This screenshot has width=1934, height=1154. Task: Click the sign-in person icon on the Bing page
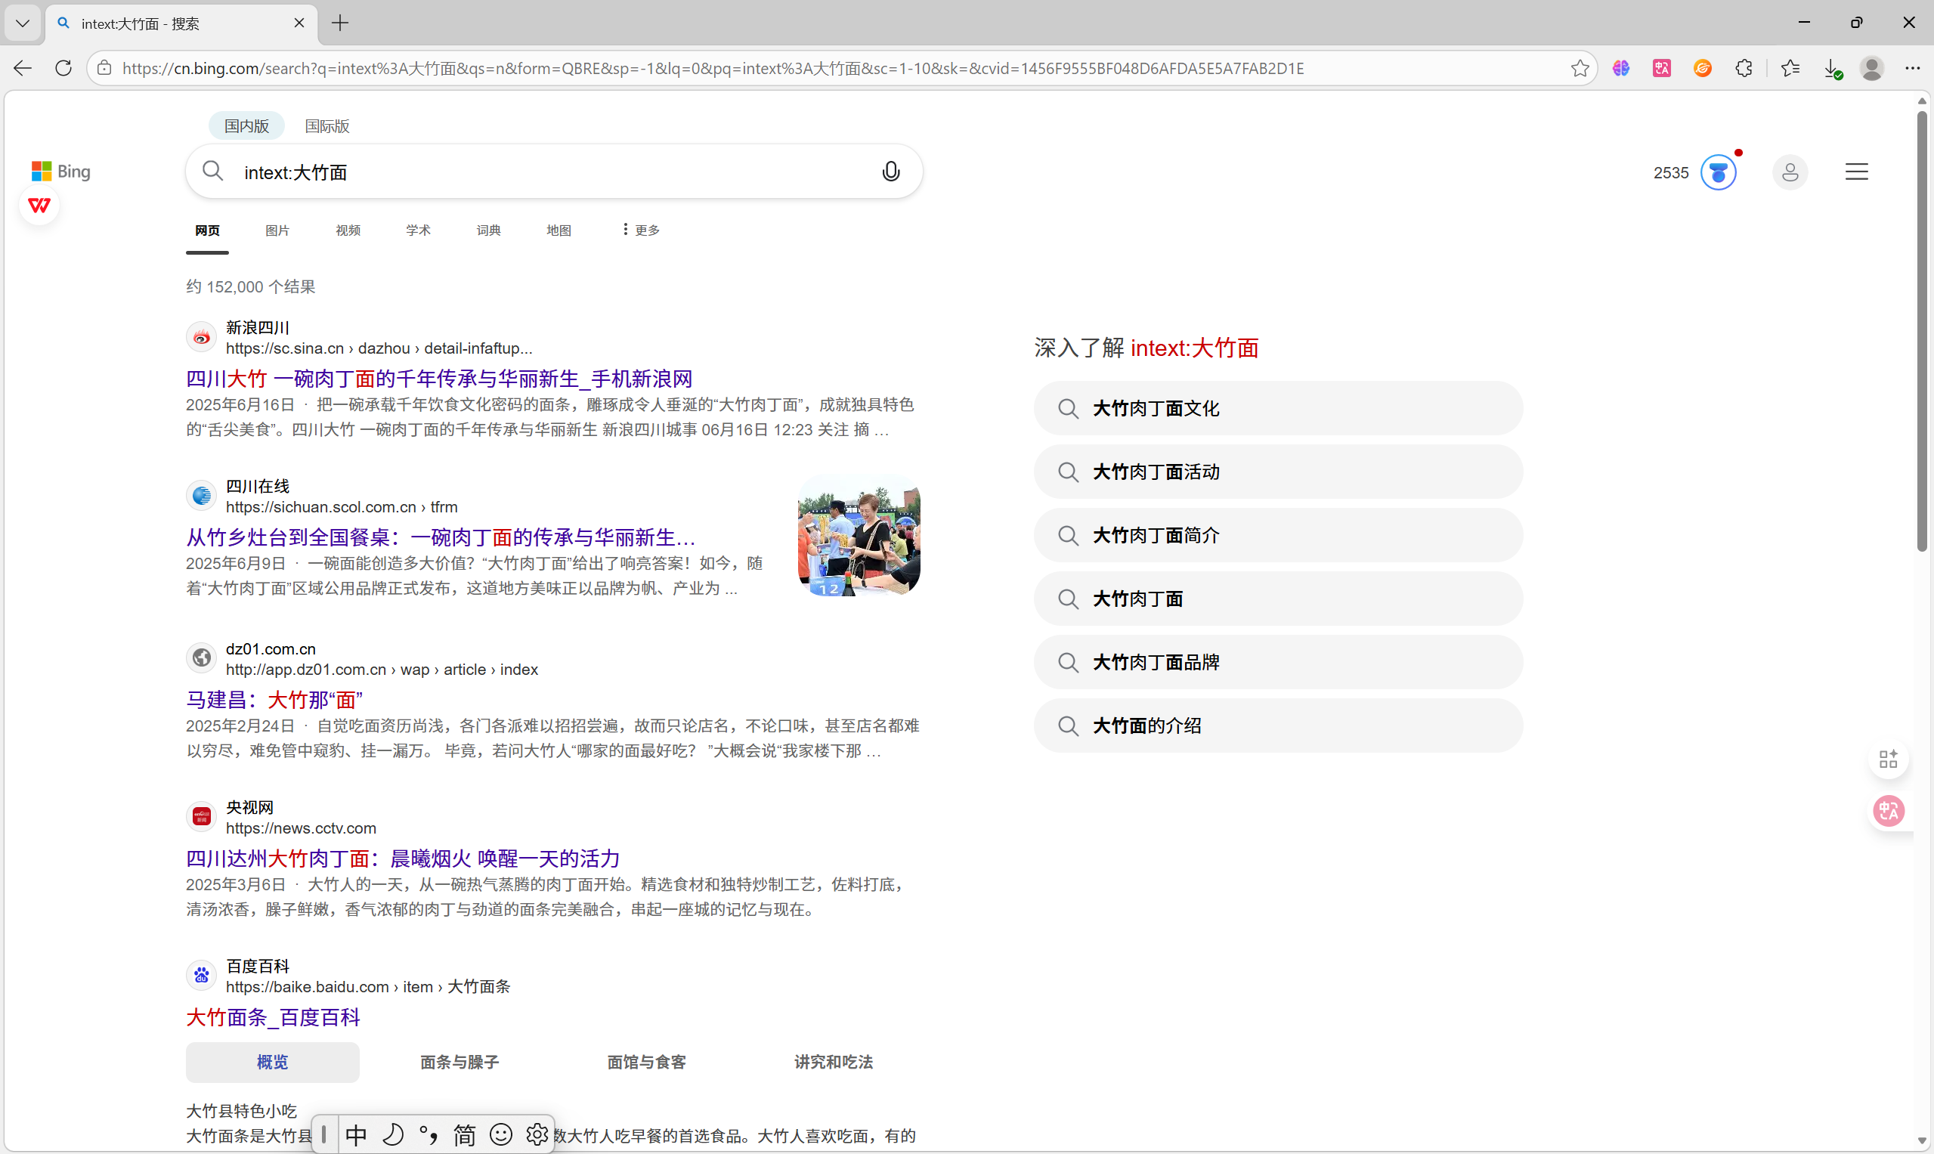click(x=1790, y=172)
